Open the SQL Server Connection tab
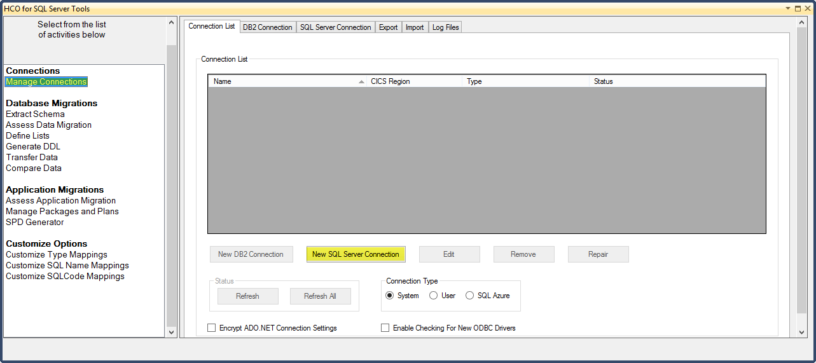This screenshot has height=363, width=816. (x=335, y=27)
